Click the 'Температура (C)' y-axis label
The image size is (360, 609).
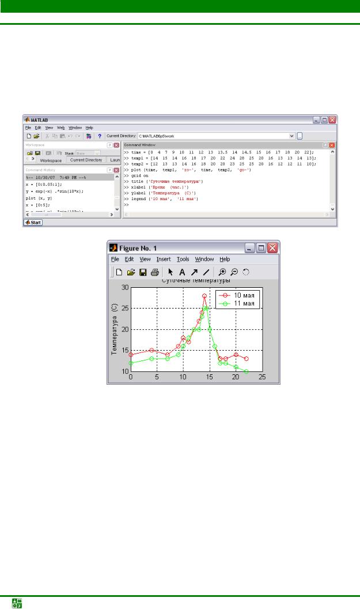coord(114,329)
